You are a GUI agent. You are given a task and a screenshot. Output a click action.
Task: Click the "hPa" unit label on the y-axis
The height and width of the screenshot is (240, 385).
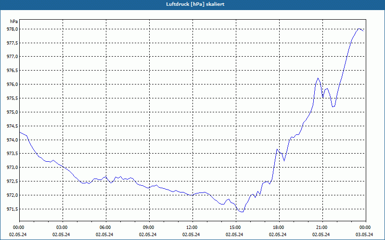click(x=14, y=22)
